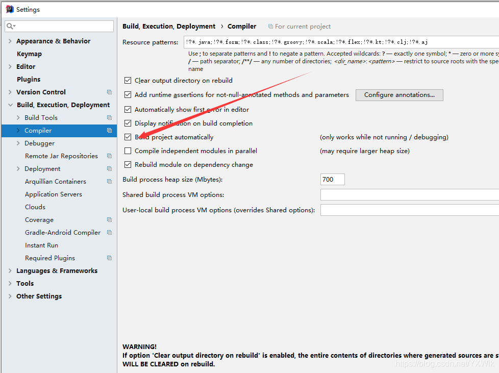Click project-level icon beside Gradle-Android Compiler
The image size is (499, 373).
tap(110, 232)
